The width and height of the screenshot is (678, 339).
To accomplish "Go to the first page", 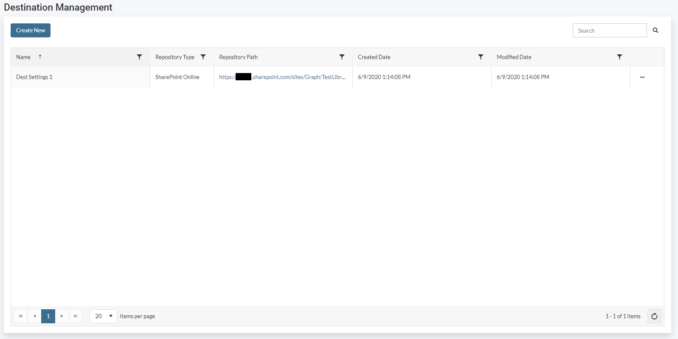I will coord(20,316).
